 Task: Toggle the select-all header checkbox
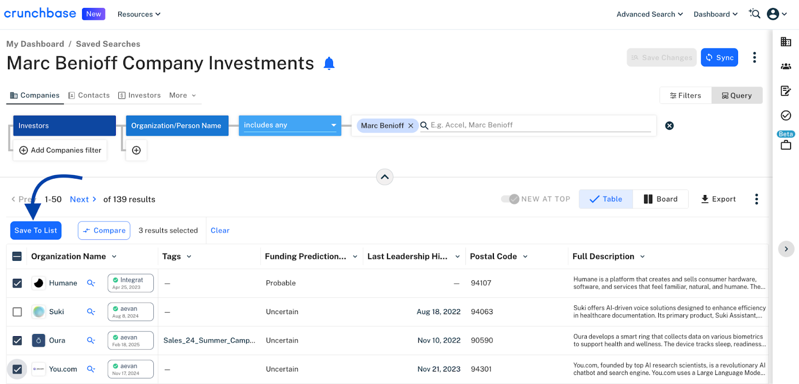[17, 256]
